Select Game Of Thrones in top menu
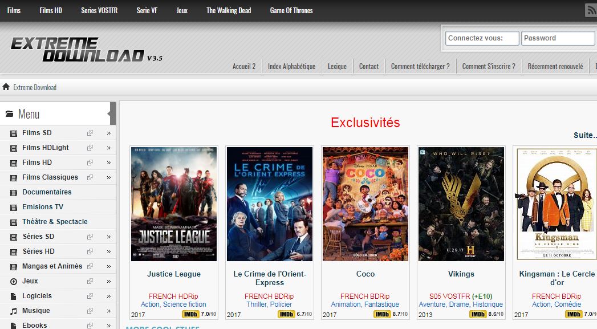This screenshot has width=597, height=329. click(x=291, y=11)
